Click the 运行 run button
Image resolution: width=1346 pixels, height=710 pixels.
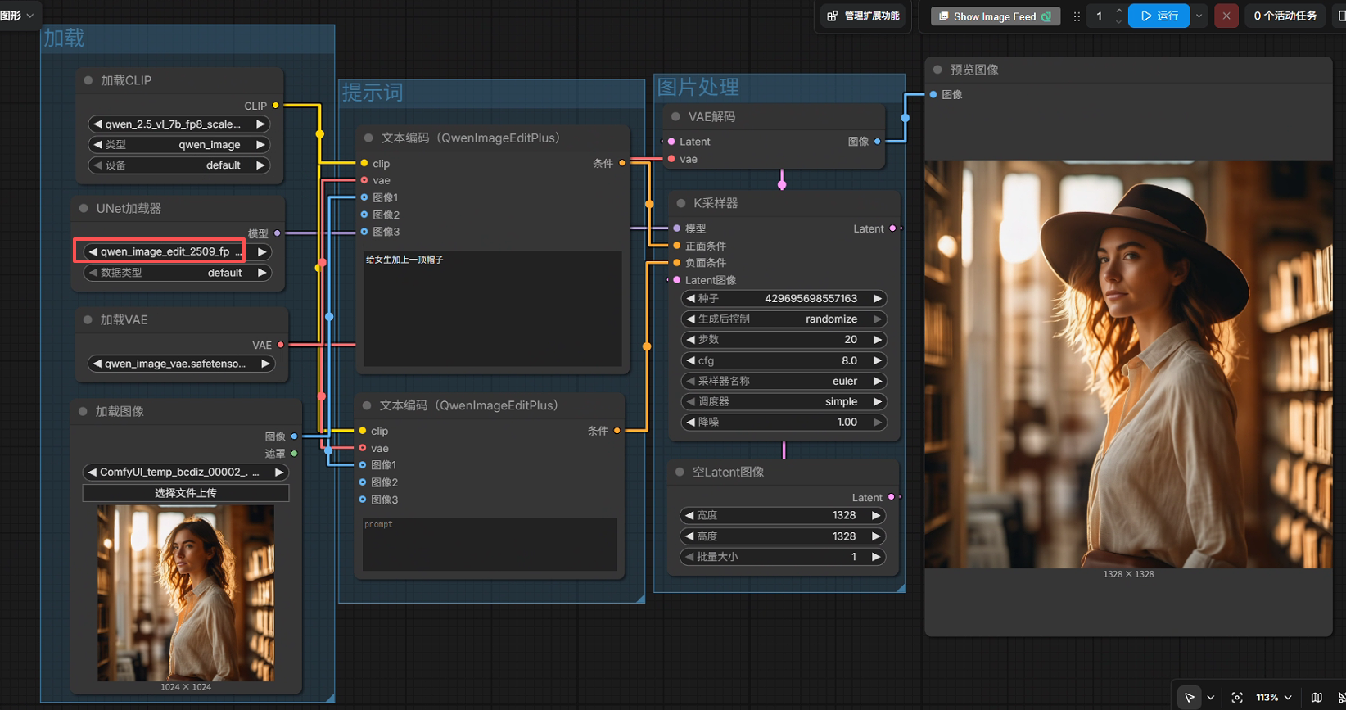1159,16
